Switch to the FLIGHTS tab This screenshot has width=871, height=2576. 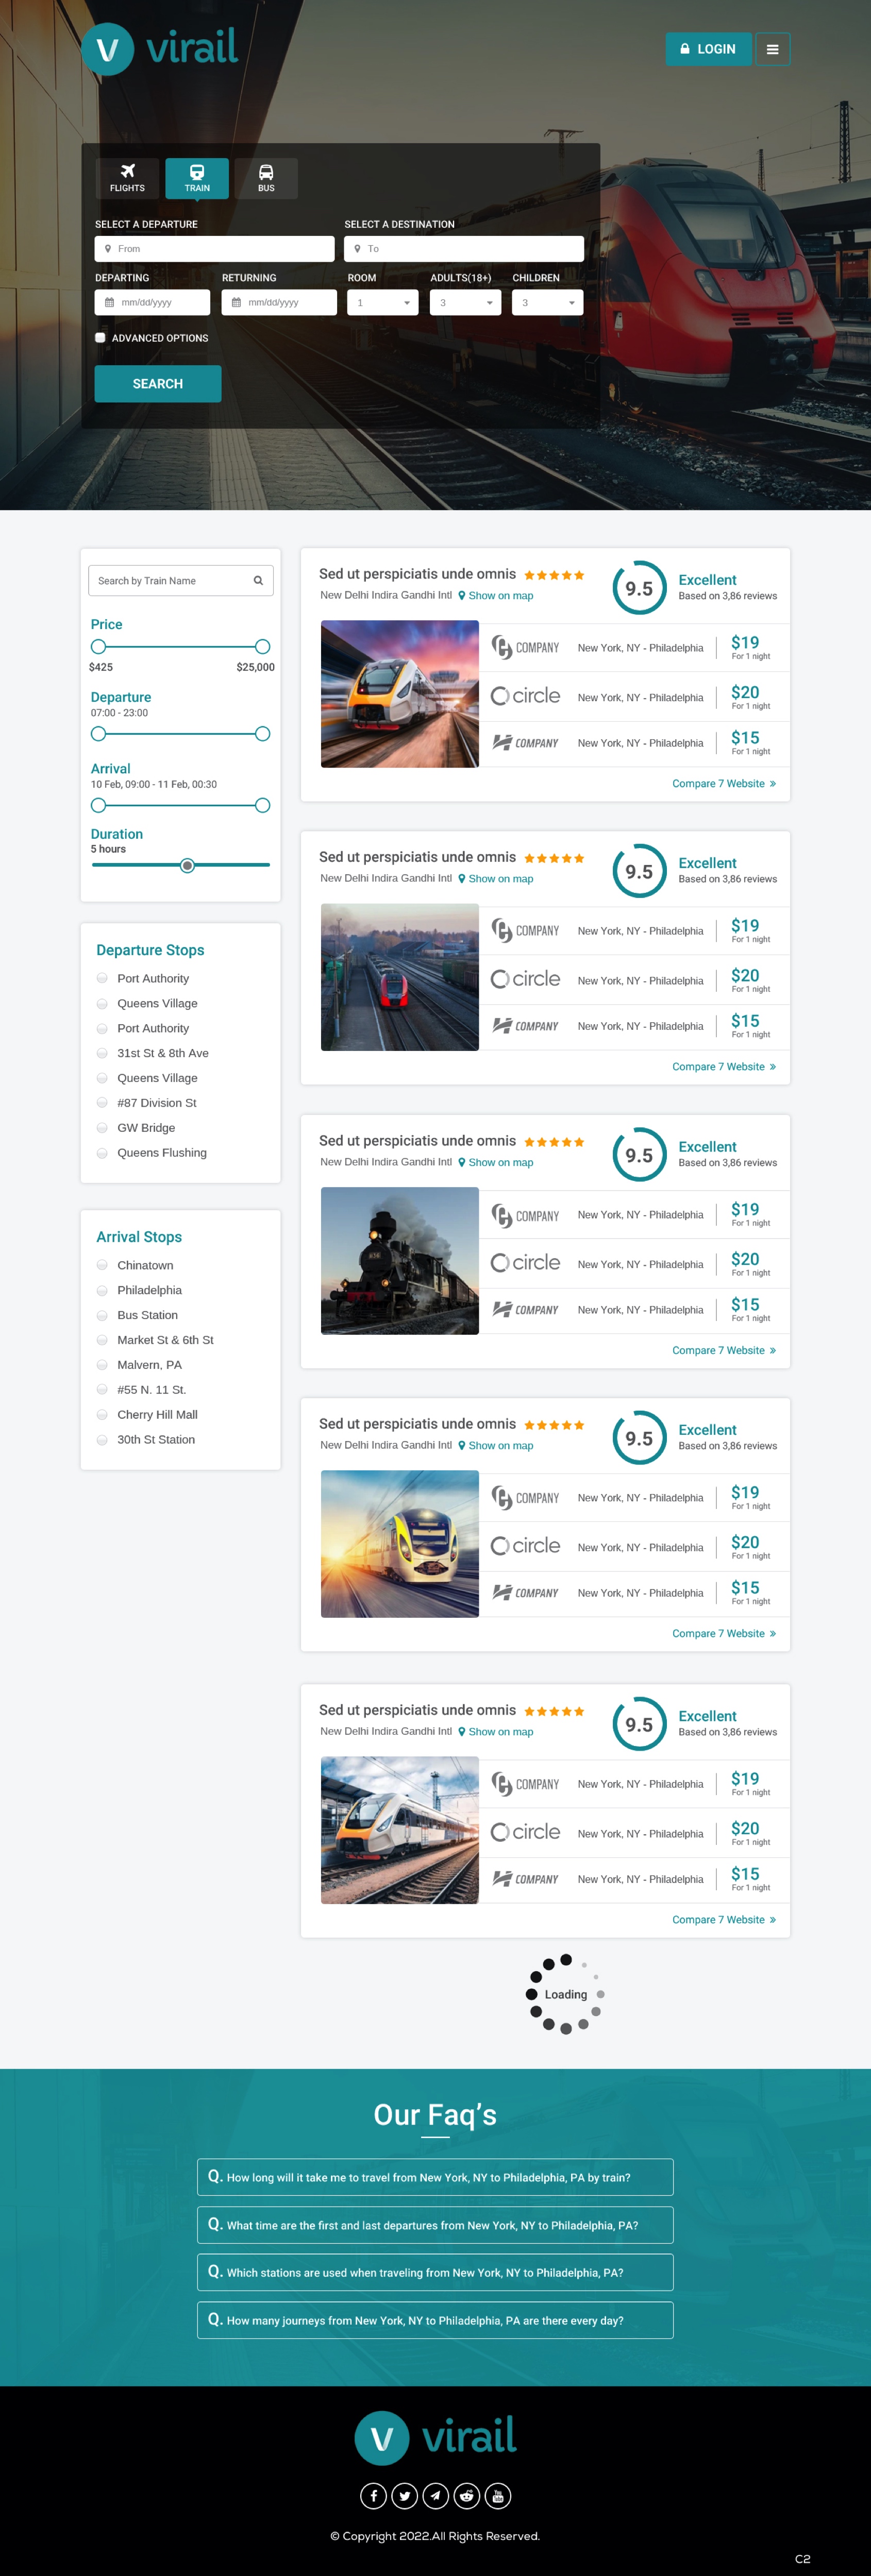pos(127,177)
